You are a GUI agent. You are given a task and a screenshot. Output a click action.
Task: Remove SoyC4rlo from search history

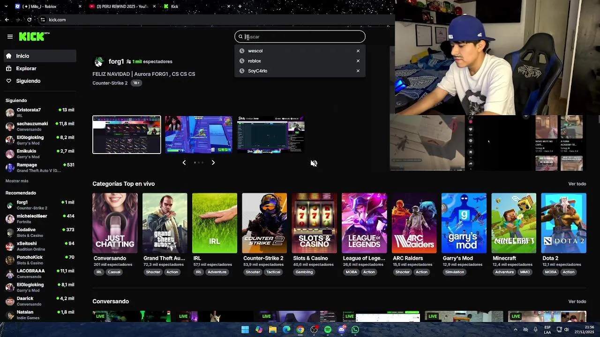click(x=358, y=71)
